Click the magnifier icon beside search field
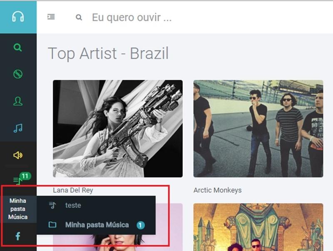 pos(79,17)
